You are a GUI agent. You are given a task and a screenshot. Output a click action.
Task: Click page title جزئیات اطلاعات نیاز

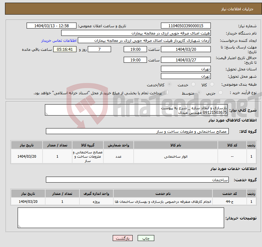pyautogui.click(x=237, y=9)
